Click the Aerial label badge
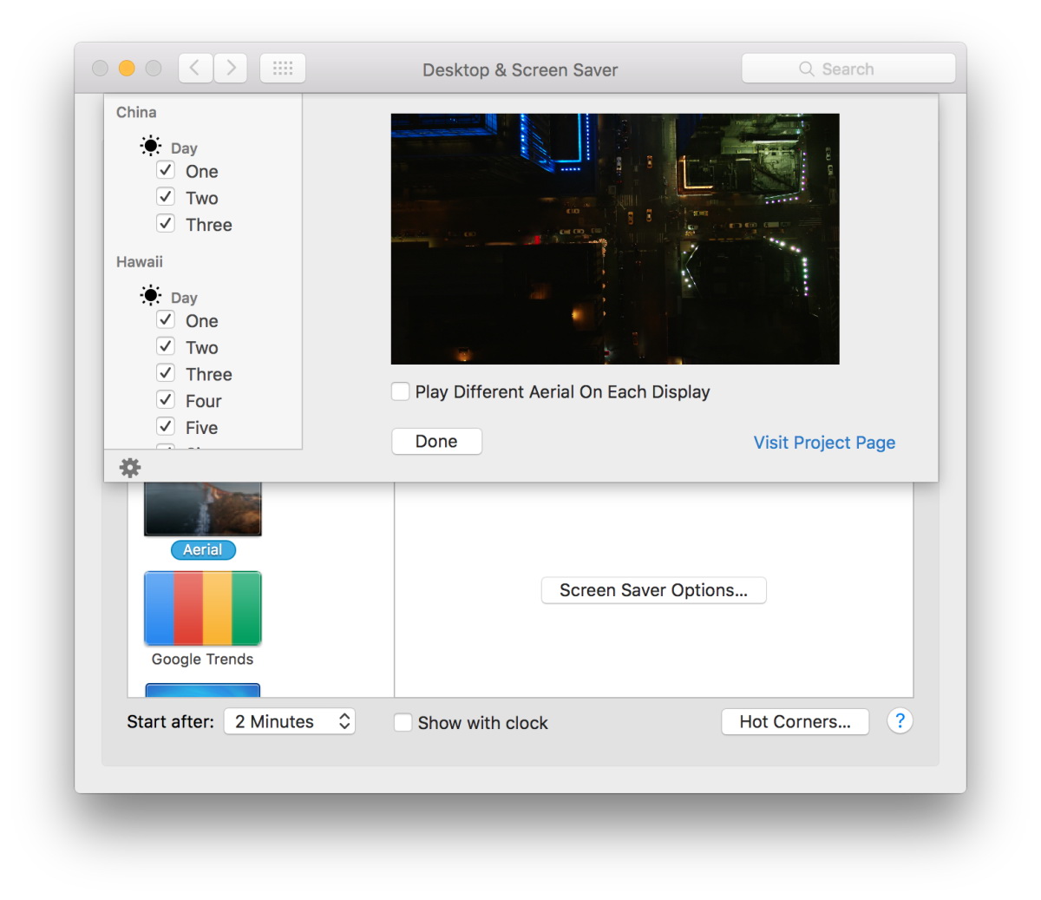 tap(203, 549)
